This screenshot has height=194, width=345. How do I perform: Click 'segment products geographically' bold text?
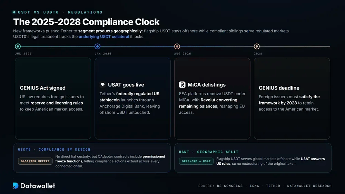pyautogui.click(x=110, y=31)
